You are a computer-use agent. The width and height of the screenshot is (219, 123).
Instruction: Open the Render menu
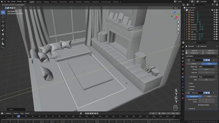pyautogui.click(x=13, y=1)
